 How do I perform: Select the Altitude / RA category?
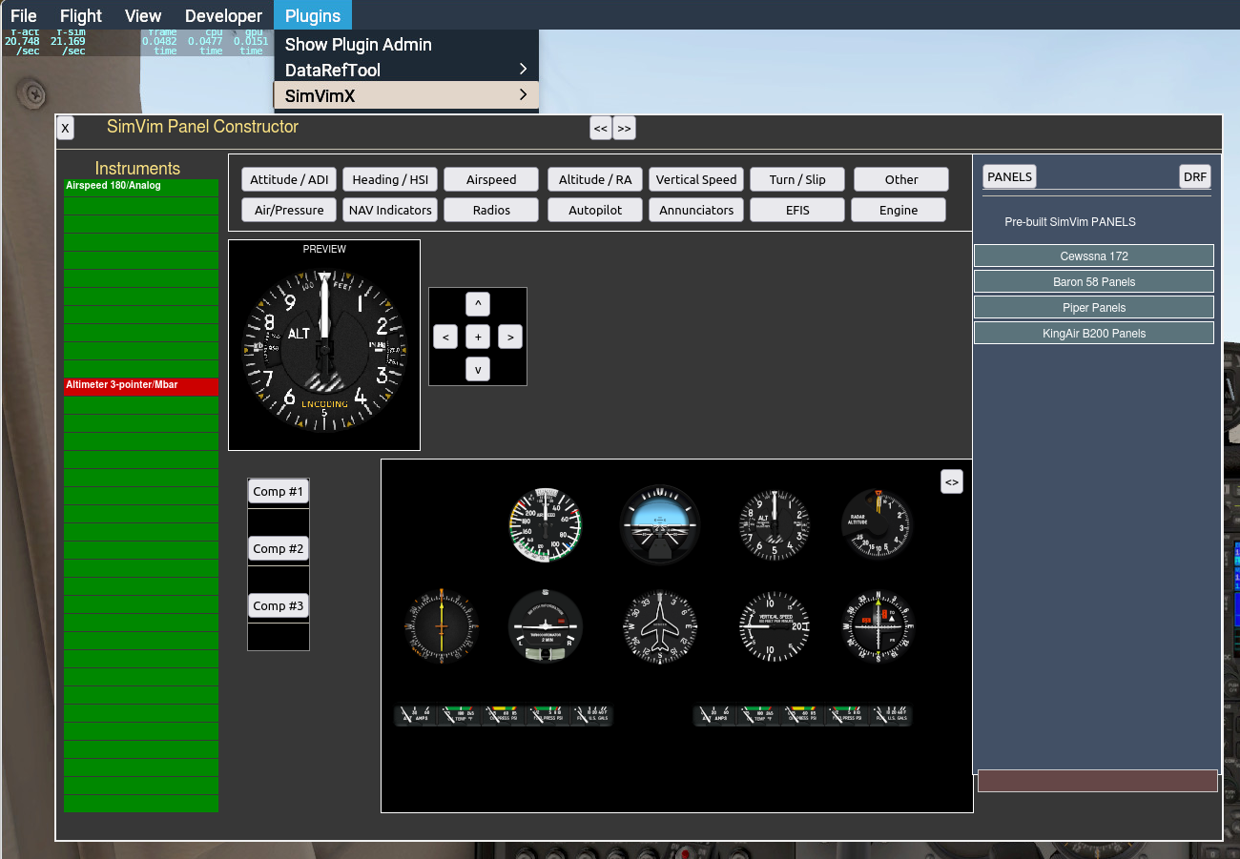click(x=595, y=179)
